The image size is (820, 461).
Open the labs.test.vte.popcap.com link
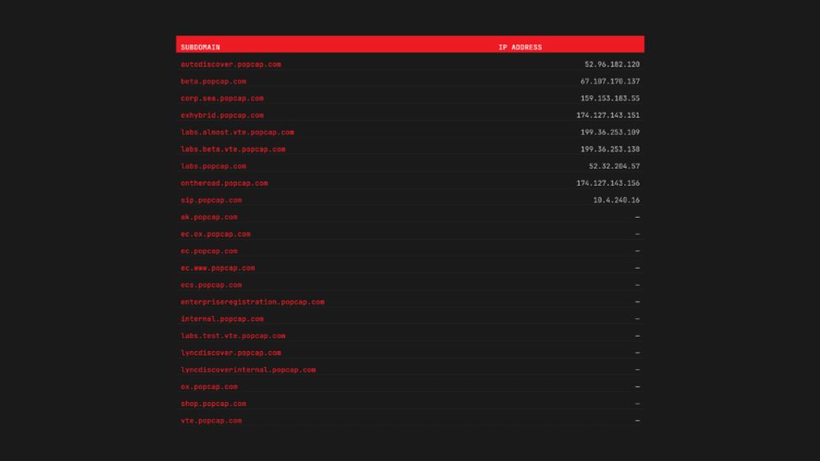click(x=233, y=336)
